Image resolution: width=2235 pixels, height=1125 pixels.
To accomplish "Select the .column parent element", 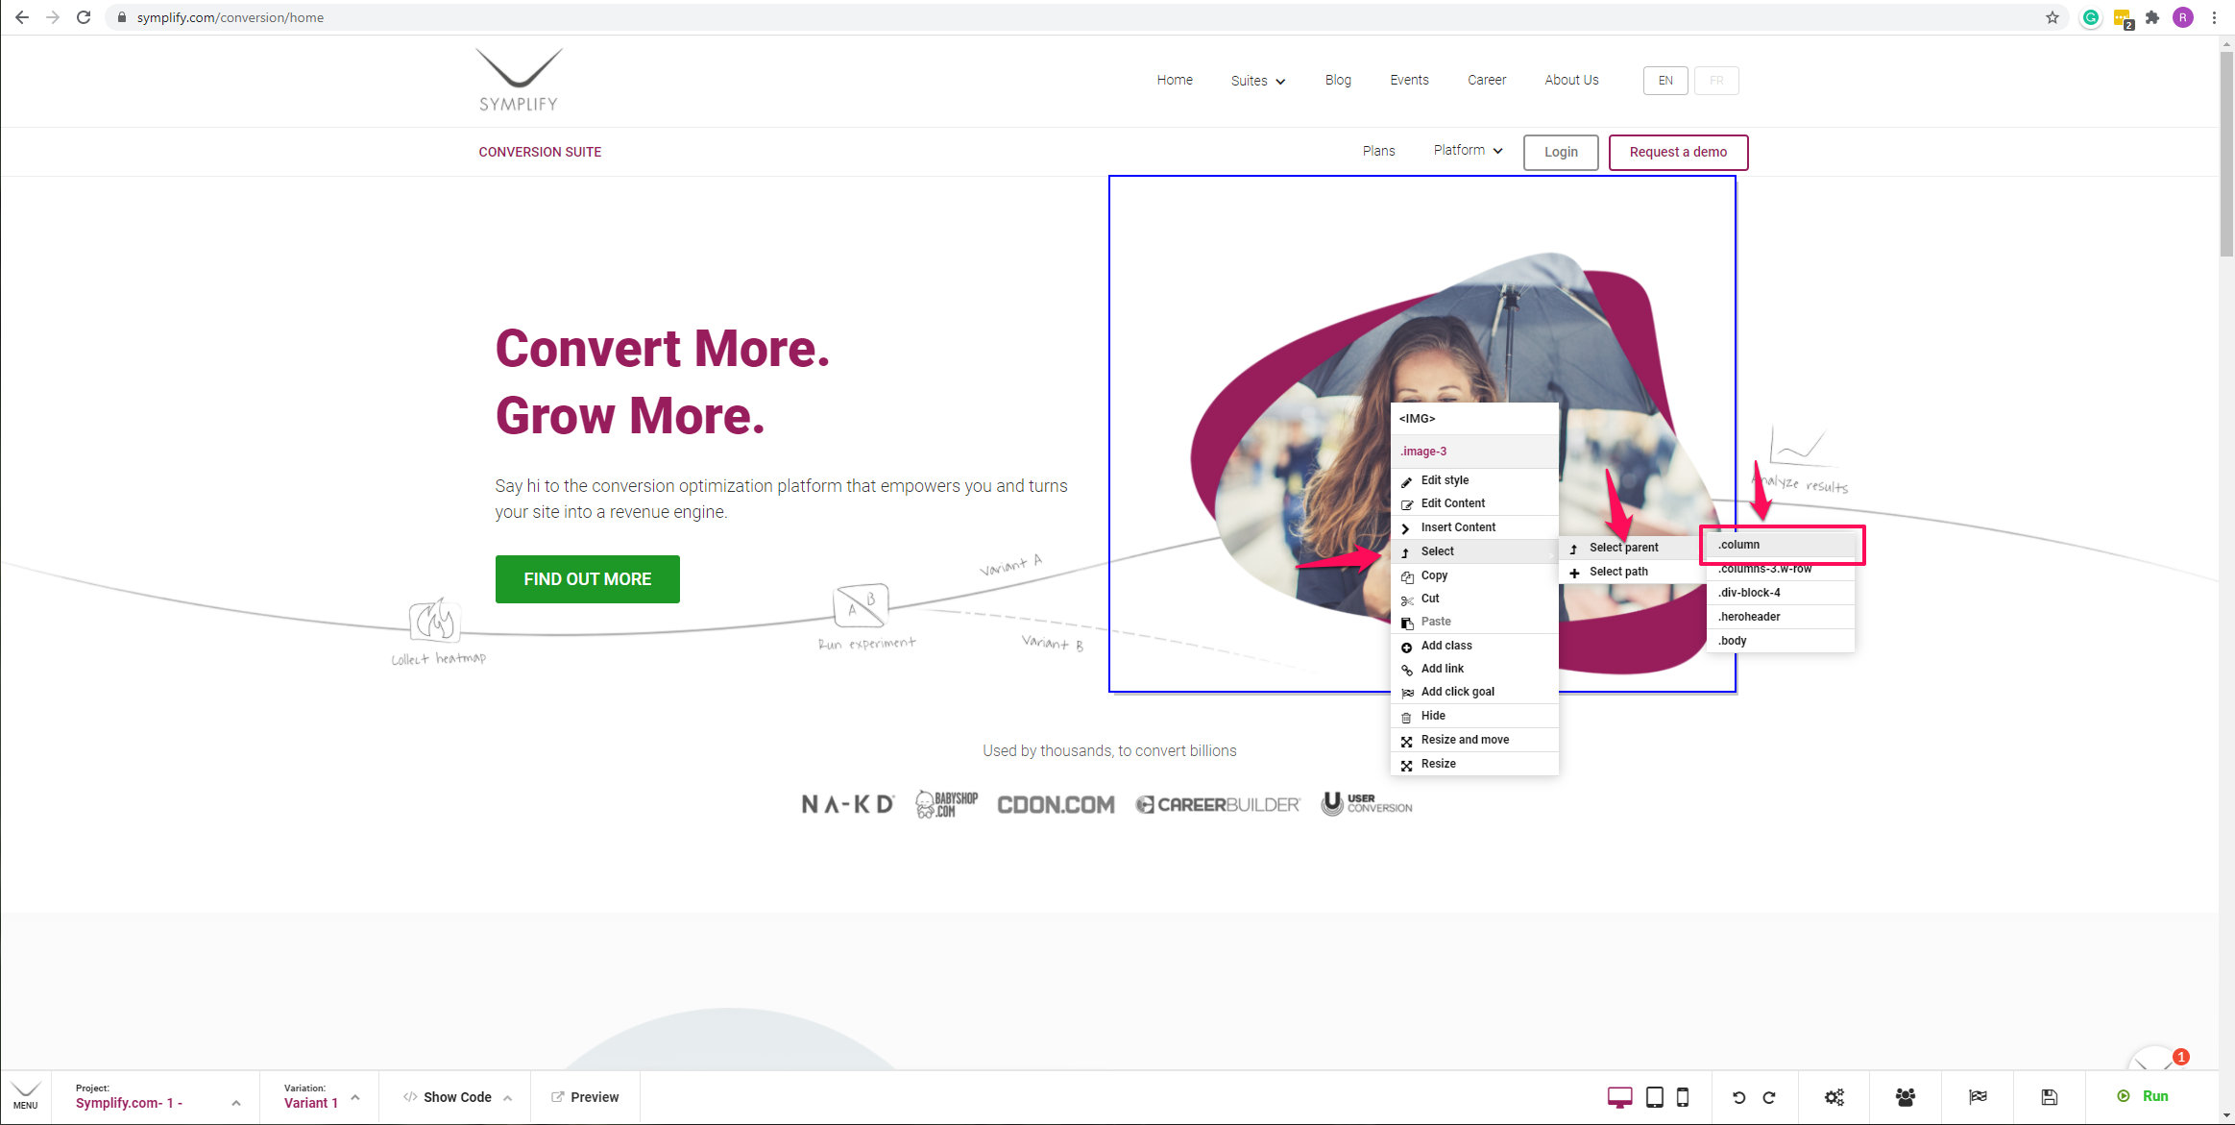I will click(1781, 545).
